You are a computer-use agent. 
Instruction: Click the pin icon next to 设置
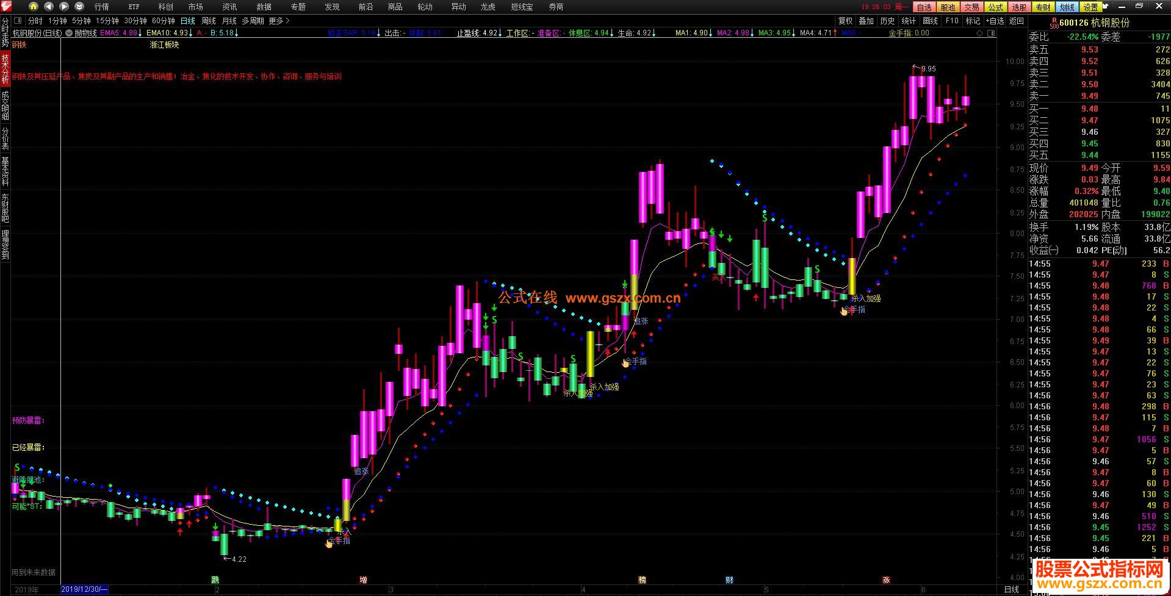[1105, 7]
